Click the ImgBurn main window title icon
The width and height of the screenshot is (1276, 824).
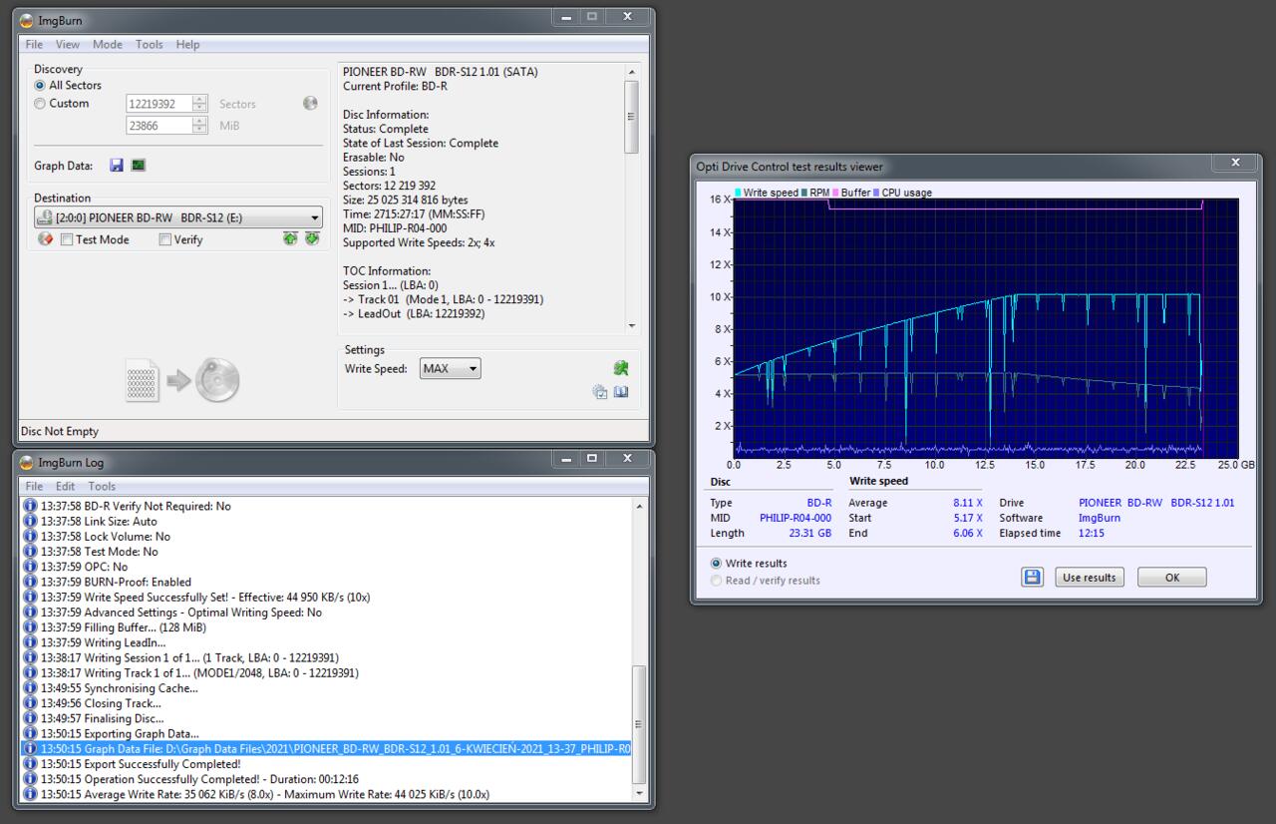(x=27, y=19)
